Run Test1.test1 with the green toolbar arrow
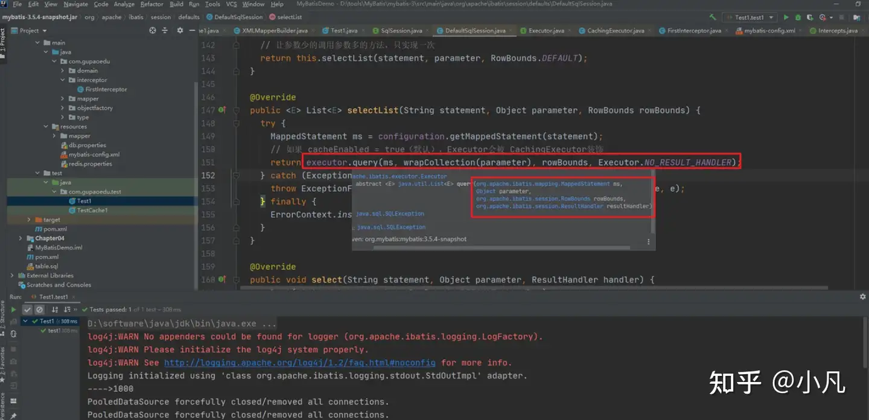Viewport: 869px width, 420px height. point(786,17)
